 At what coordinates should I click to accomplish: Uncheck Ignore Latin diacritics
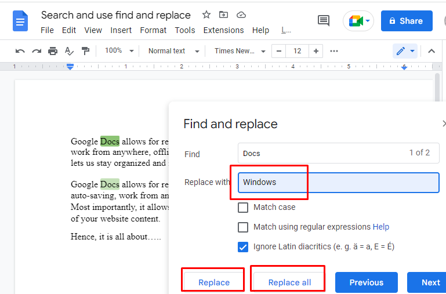click(x=243, y=247)
